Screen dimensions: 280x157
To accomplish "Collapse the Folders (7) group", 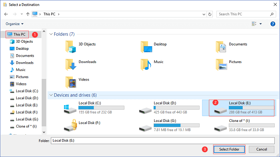I will 51,34.
